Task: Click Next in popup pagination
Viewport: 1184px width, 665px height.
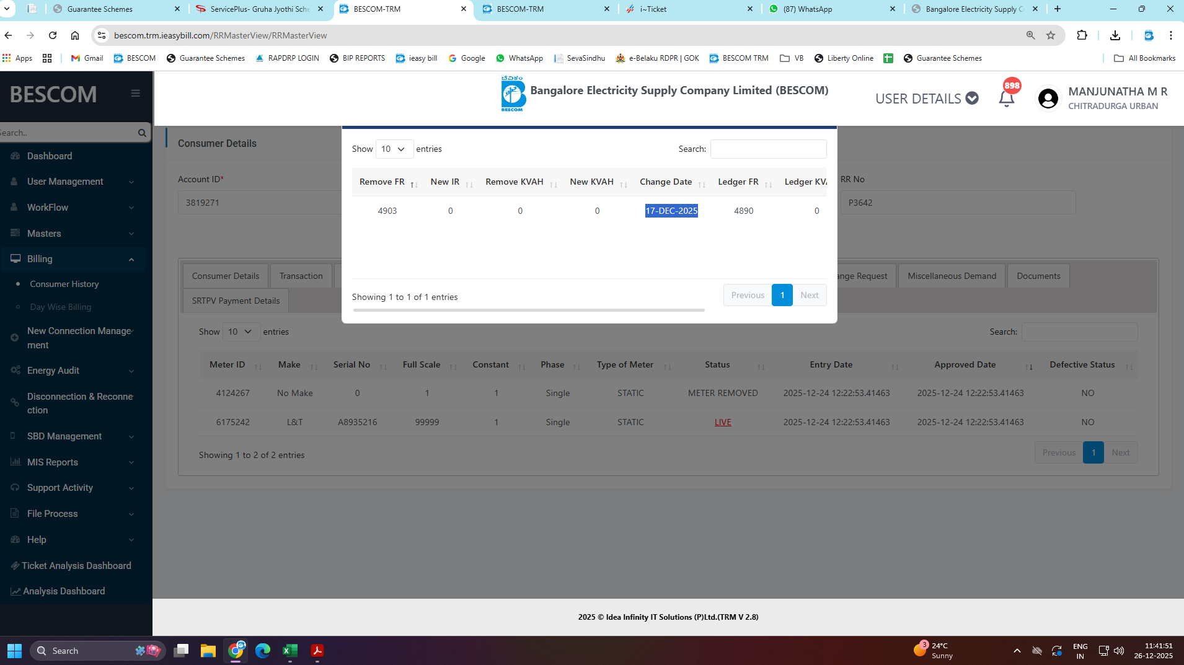Action: 810,296
